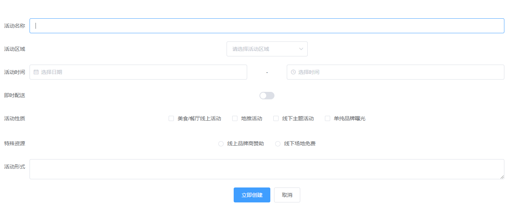The height and width of the screenshot is (214, 507).
Task: Select the 线下场地免费 radio option
Action: click(278, 144)
